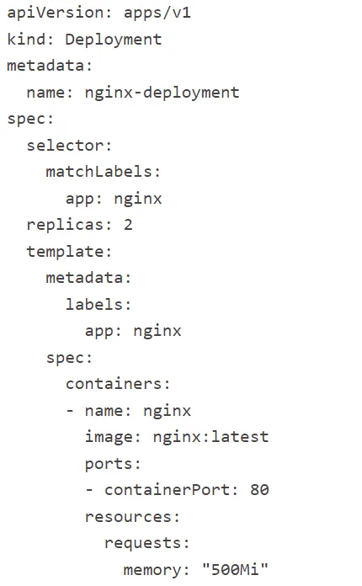Select the nginx-deployment name value
The width and height of the screenshot is (362, 586).
[162, 93]
